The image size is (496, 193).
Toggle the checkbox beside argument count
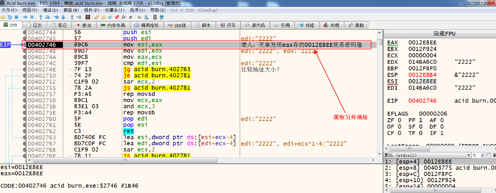489,155
